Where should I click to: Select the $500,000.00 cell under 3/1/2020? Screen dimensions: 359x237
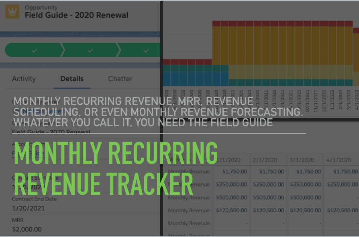point(305,197)
